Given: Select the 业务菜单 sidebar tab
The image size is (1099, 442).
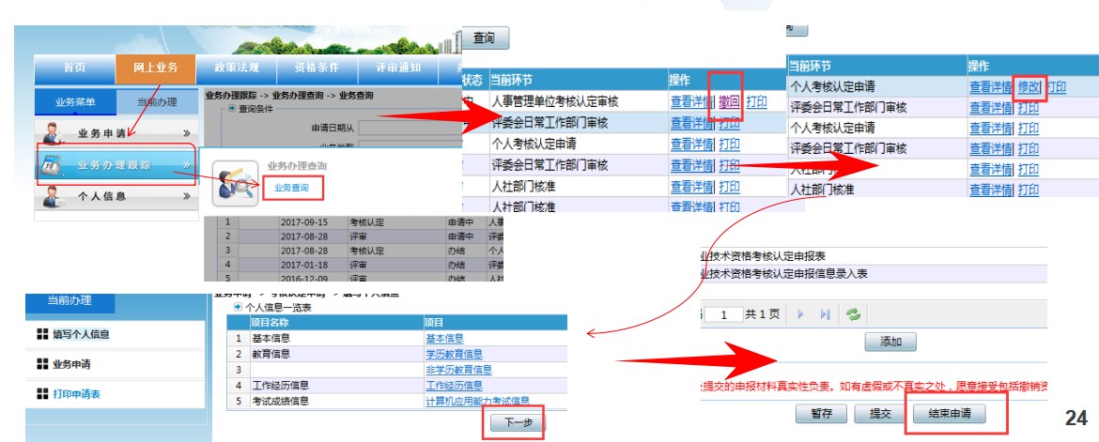Looking at the screenshot, I should click(77, 101).
